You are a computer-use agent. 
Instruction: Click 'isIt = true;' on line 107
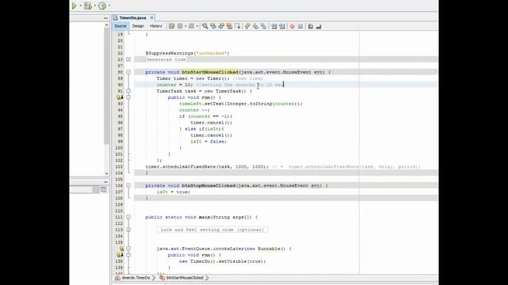[x=173, y=192]
